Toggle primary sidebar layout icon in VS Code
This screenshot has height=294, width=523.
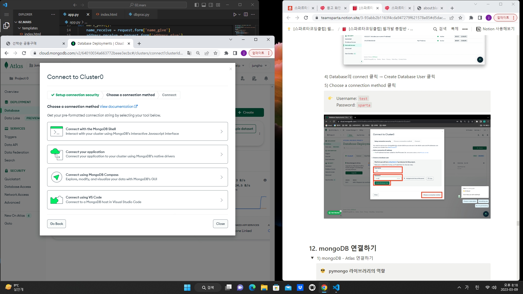(x=197, y=5)
